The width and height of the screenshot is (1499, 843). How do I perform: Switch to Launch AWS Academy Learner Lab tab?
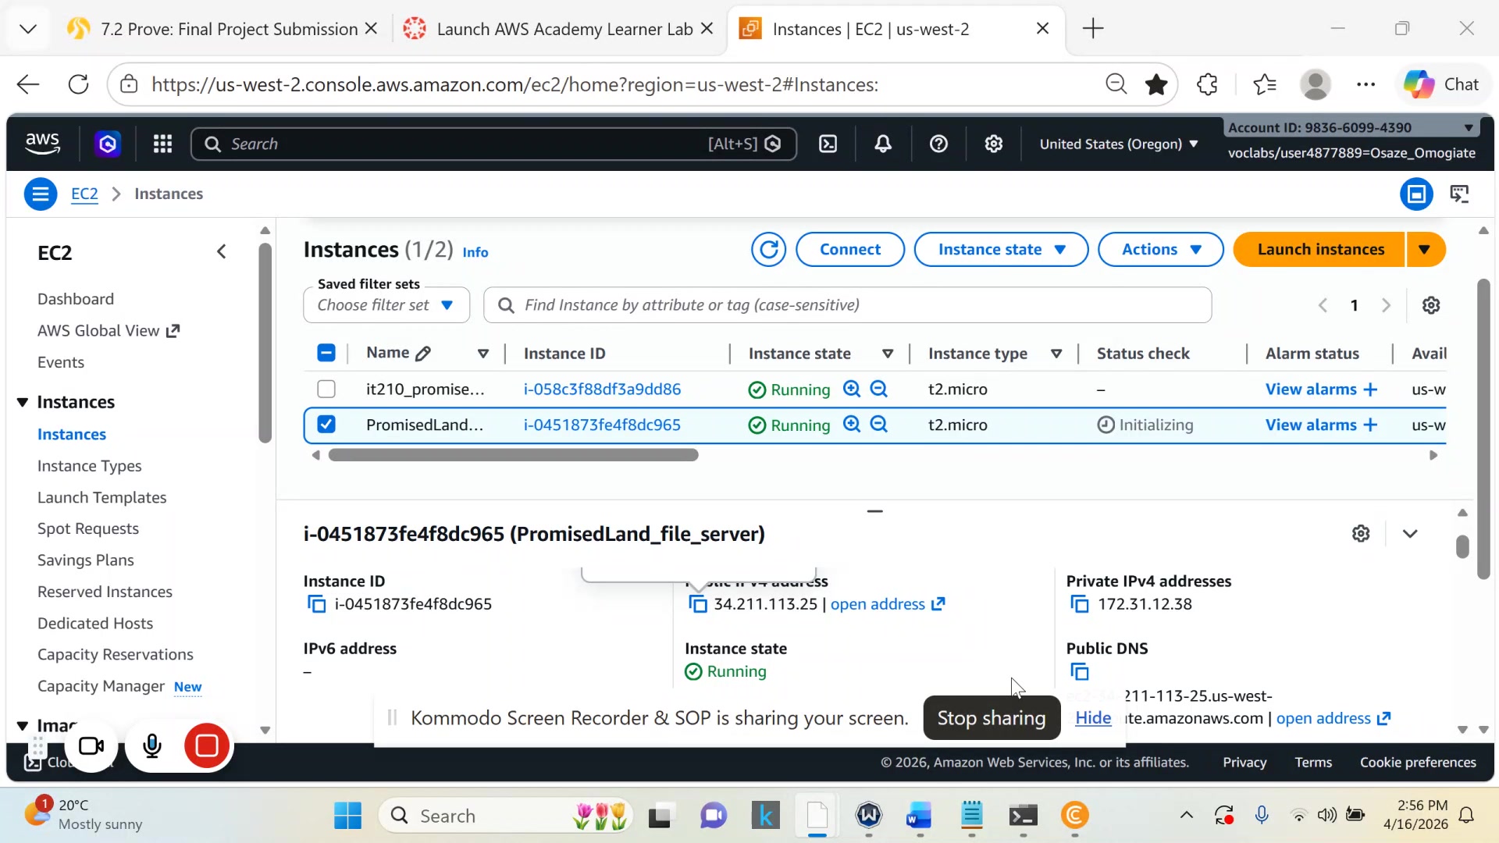click(x=564, y=29)
